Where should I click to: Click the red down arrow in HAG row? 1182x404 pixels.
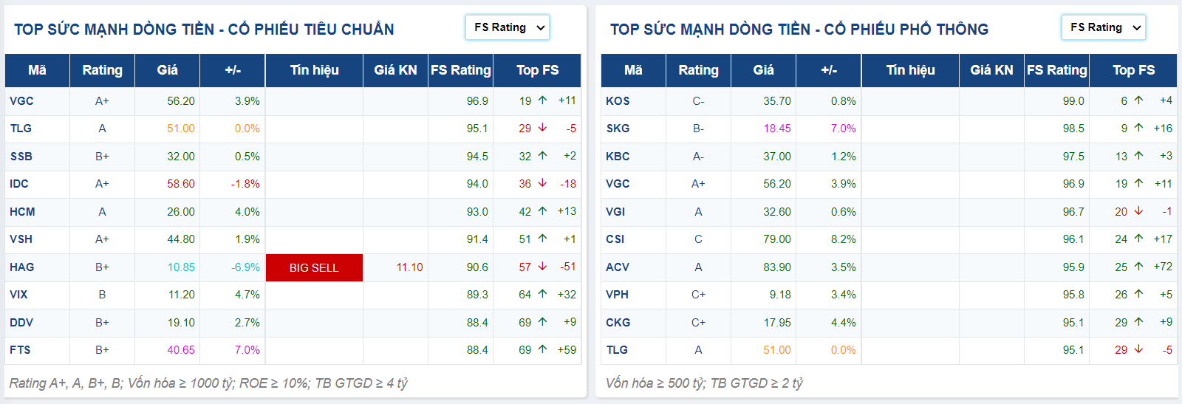(x=542, y=267)
